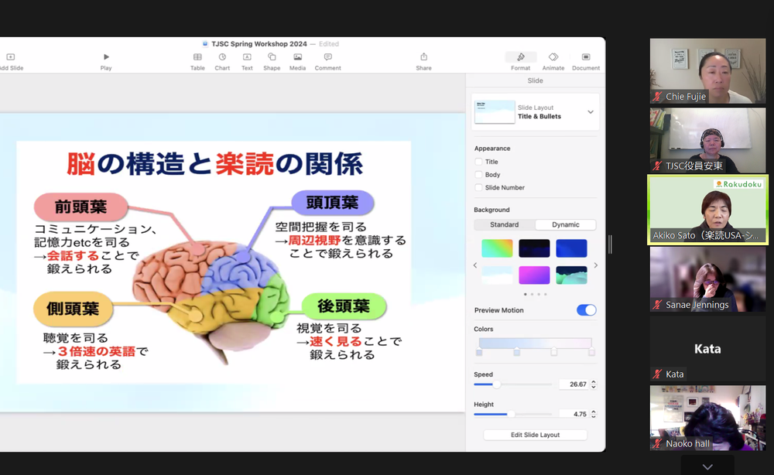The height and width of the screenshot is (475, 774).
Task: Open the Shape picker
Action: pyautogui.click(x=272, y=57)
